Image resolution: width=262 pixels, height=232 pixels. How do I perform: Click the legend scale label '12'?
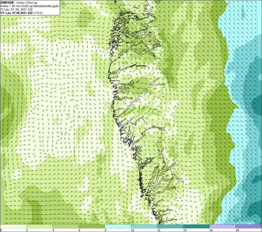click(159, 230)
